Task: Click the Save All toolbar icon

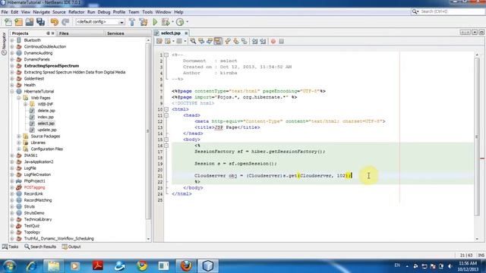Action: coord(40,22)
